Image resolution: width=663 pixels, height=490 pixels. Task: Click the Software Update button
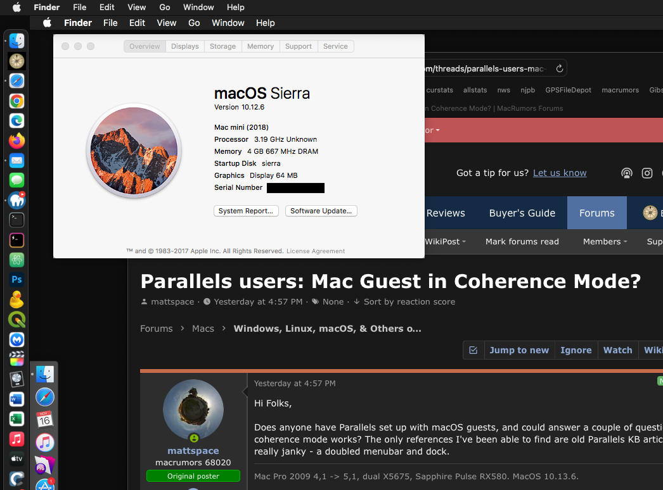(321, 211)
